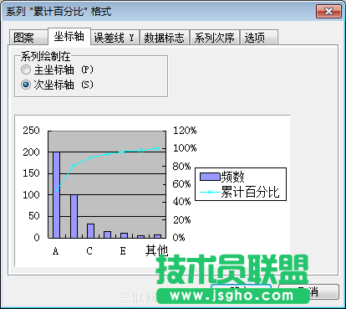Screen dimensions: 346x309
Task: Open the 误差线 Y tab
Action: (114, 37)
